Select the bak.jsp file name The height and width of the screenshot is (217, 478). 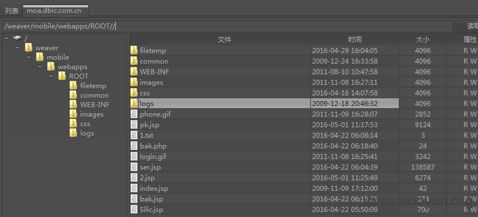(152, 199)
